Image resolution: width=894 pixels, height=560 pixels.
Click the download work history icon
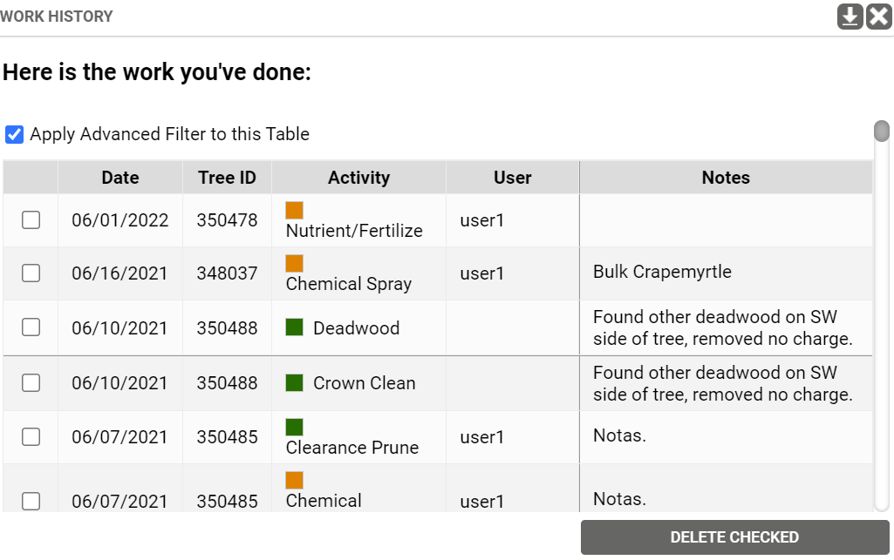(850, 17)
